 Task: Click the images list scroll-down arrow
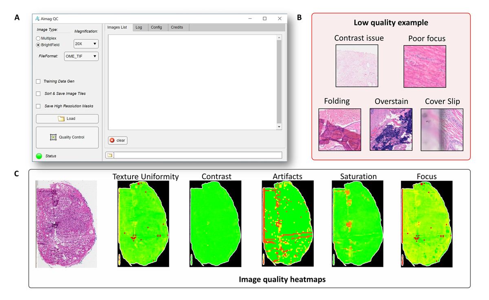(x=279, y=127)
